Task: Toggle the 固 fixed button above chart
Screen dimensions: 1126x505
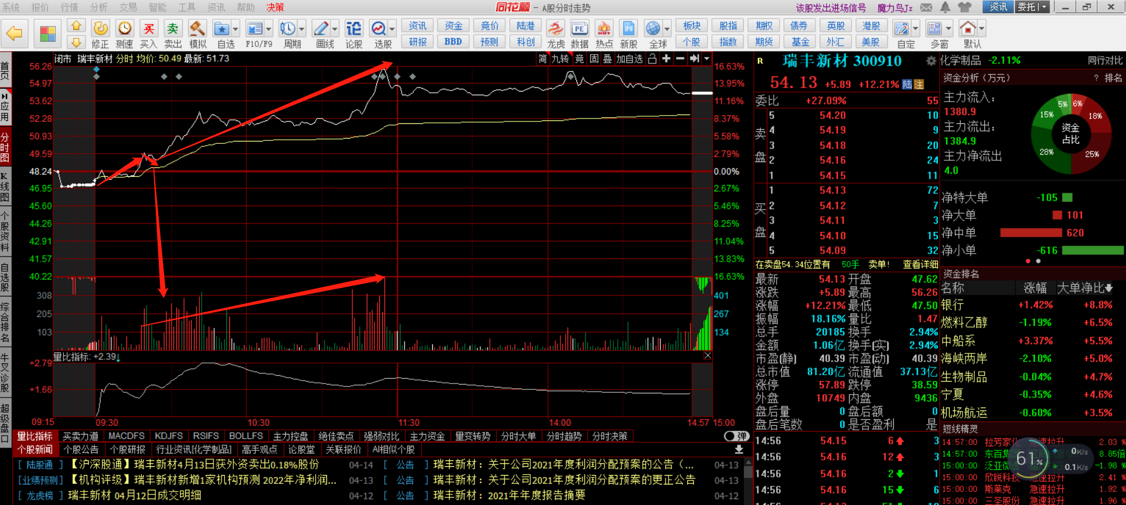Action: point(594,59)
